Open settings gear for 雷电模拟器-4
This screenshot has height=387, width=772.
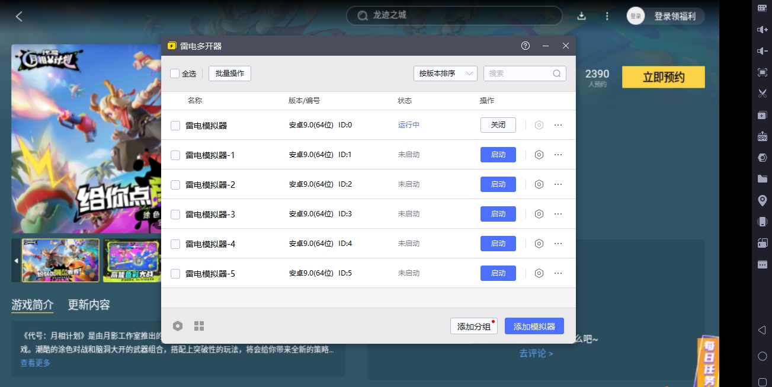pos(539,244)
